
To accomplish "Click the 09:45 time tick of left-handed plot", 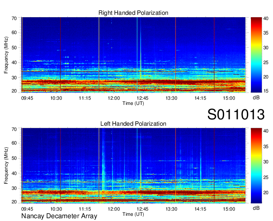I will tap(27, 209).
